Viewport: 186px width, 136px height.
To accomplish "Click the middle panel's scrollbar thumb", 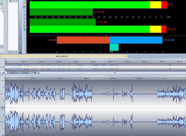I will (x=12, y=52).
